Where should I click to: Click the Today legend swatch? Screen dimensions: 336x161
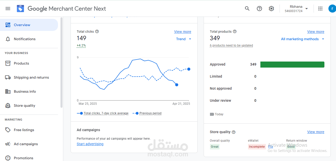click(212, 114)
